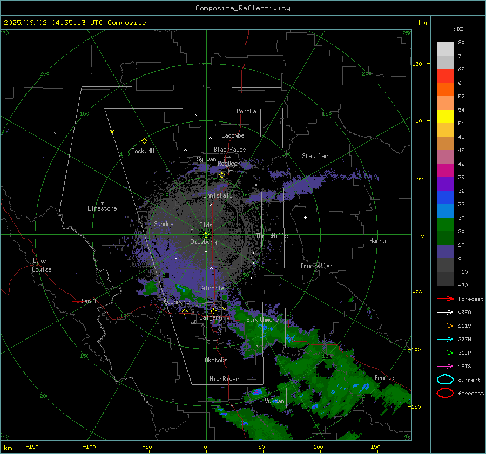Click the RockyMH label
The image size is (486, 454).
pos(143,151)
